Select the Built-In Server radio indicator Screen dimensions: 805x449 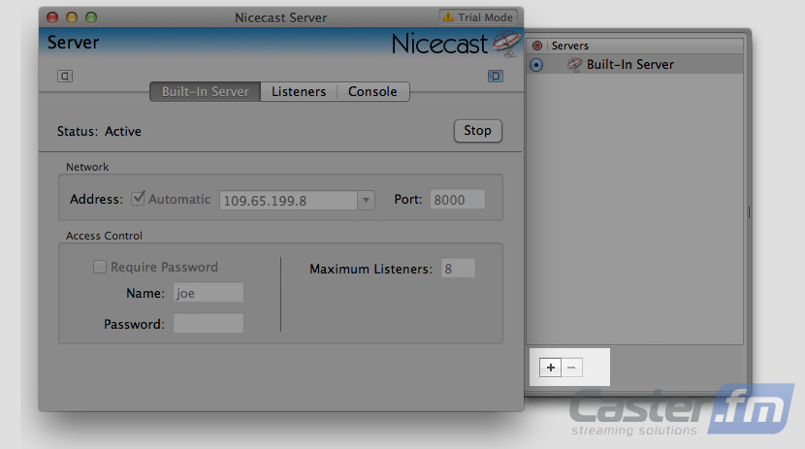536,65
